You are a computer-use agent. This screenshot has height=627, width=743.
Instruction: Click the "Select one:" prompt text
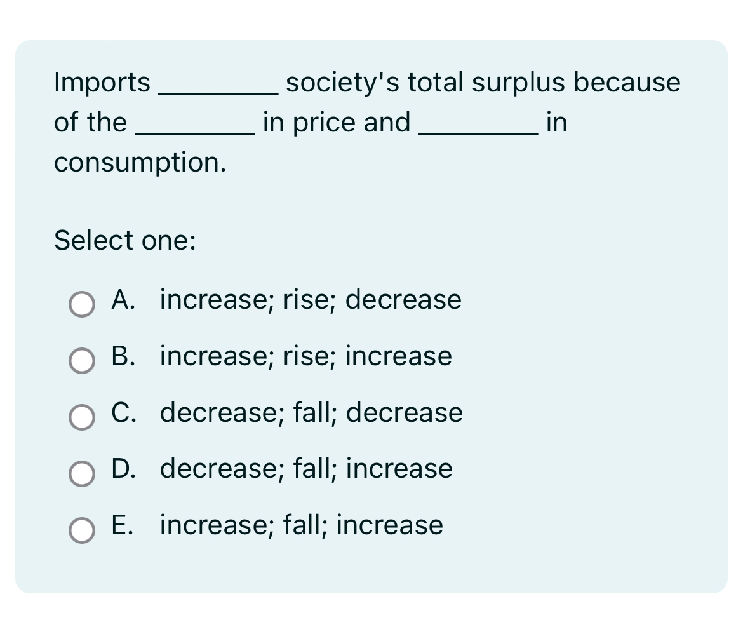(124, 240)
